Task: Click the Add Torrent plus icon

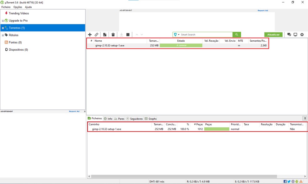Action: (x=90, y=34)
